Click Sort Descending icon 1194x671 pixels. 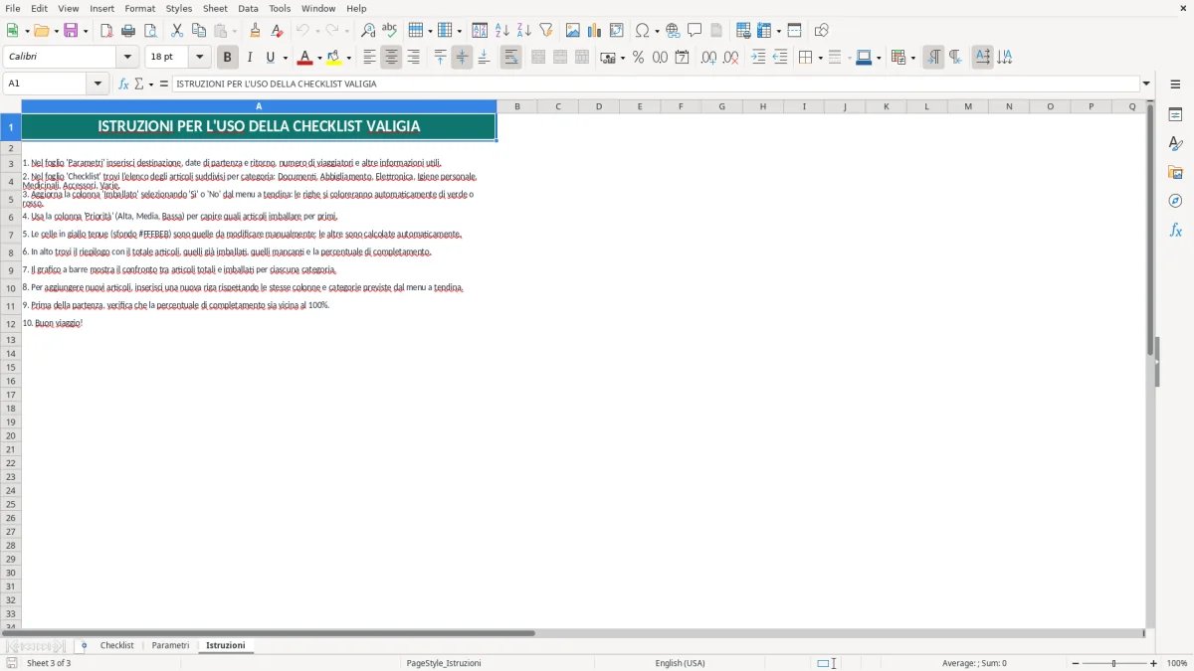tap(523, 31)
